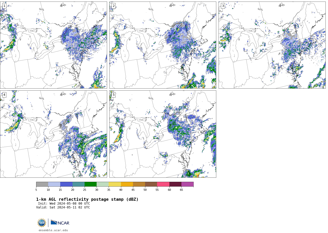Click the panel label number 3
Image resolution: width=328 pixels, height=233 pixels.
pyautogui.click(x=223, y=6)
